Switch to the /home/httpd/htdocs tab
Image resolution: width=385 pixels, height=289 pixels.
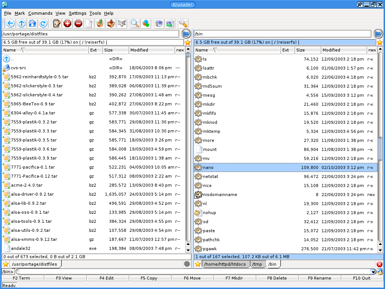pos(226,264)
